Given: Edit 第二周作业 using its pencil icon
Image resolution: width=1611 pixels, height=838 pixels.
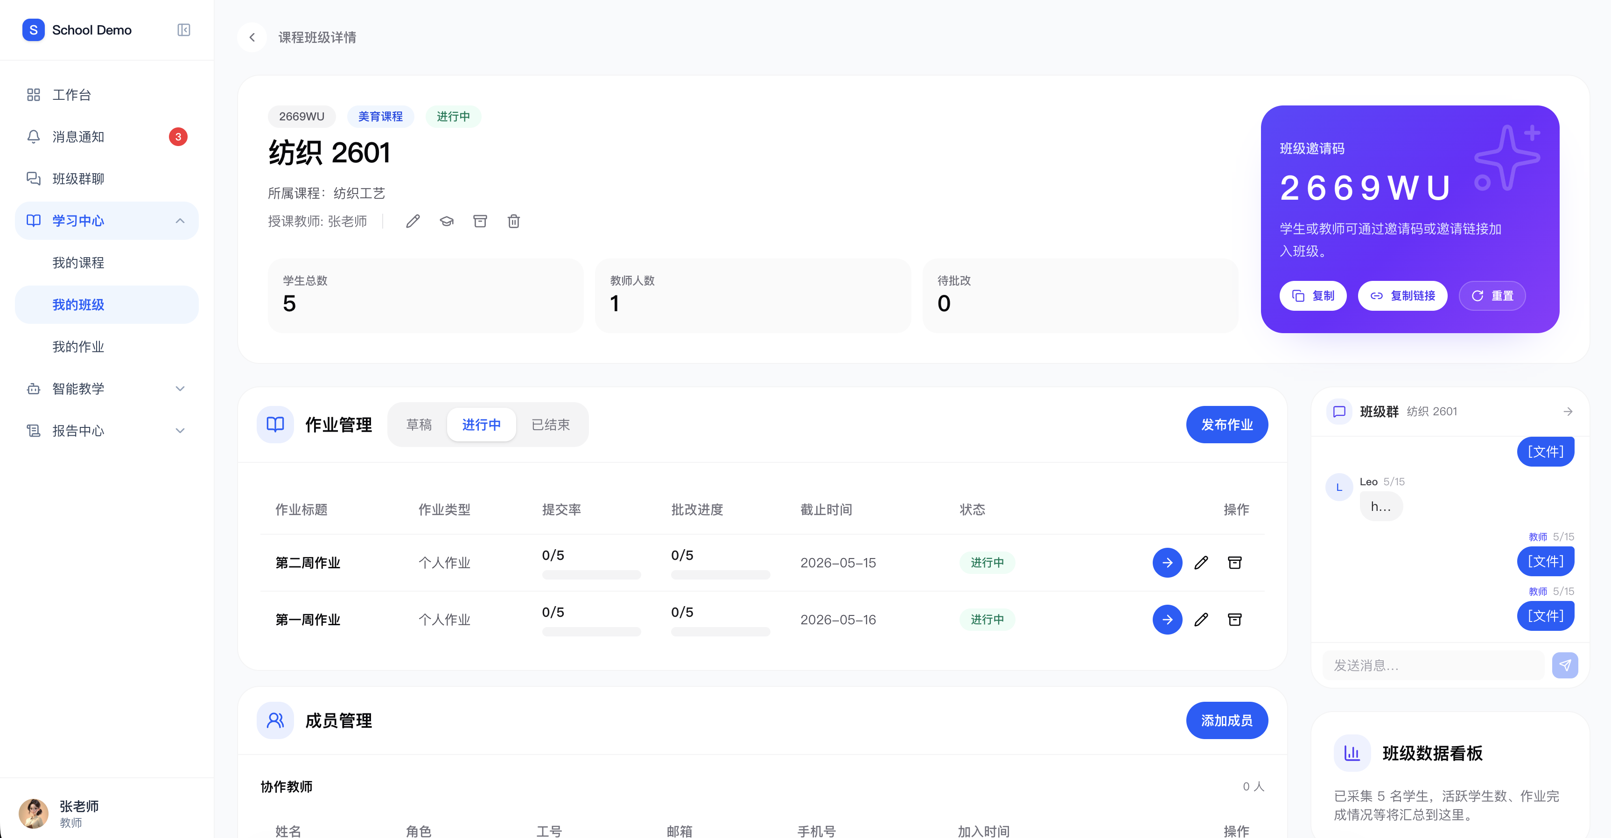Looking at the screenshot, I should (x=1201, y=563).
